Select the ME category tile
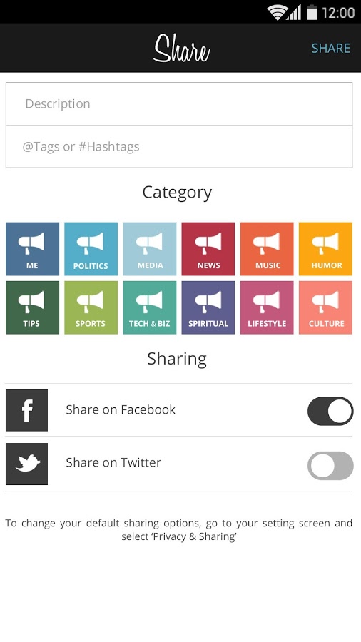The height and width of the screenshot is (642, 361). point(32,249)
